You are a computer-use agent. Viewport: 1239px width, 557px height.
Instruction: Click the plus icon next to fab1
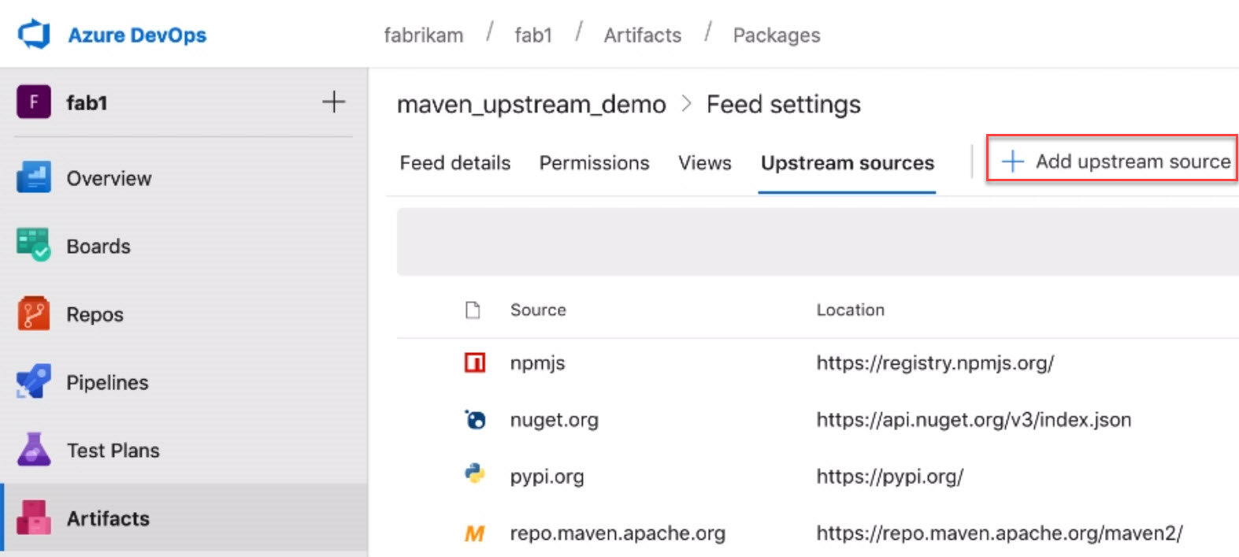[333, 102]
